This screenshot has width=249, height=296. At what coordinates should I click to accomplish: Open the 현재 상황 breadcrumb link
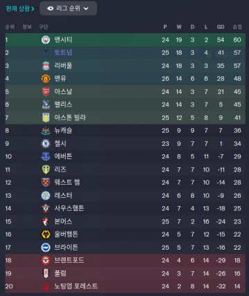[20, 9]
